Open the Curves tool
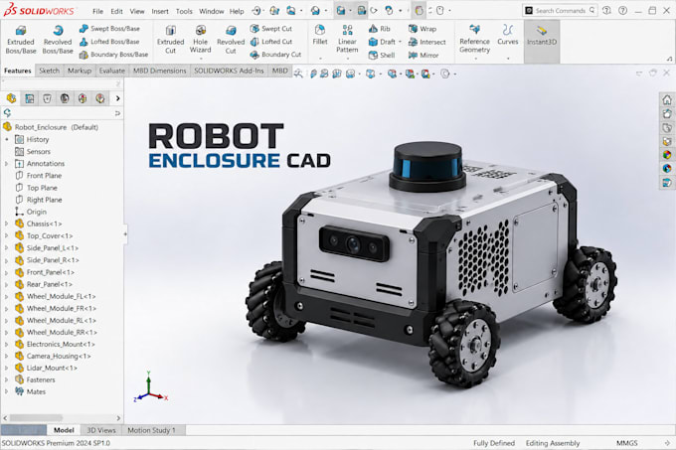 click(x=508, y=36)
